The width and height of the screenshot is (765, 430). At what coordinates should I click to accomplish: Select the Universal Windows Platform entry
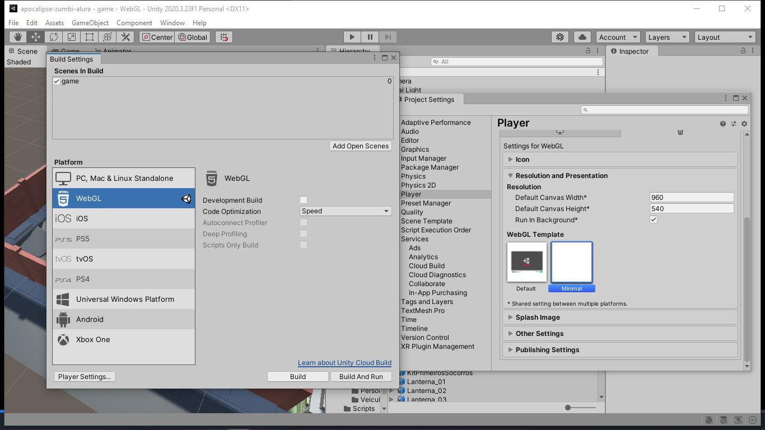(124, 299)
